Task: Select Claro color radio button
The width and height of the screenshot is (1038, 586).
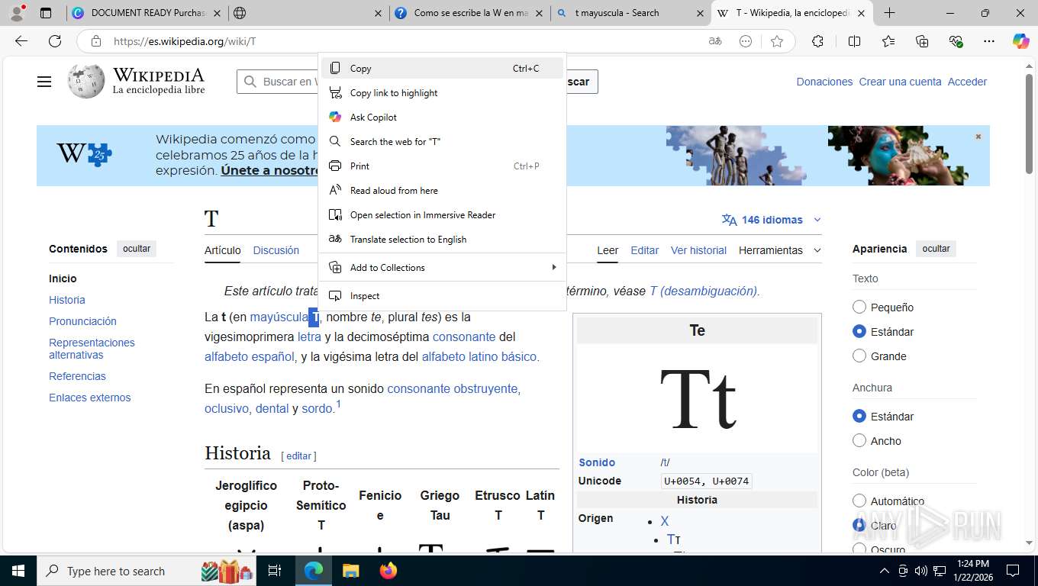Action: pos(859,525)
